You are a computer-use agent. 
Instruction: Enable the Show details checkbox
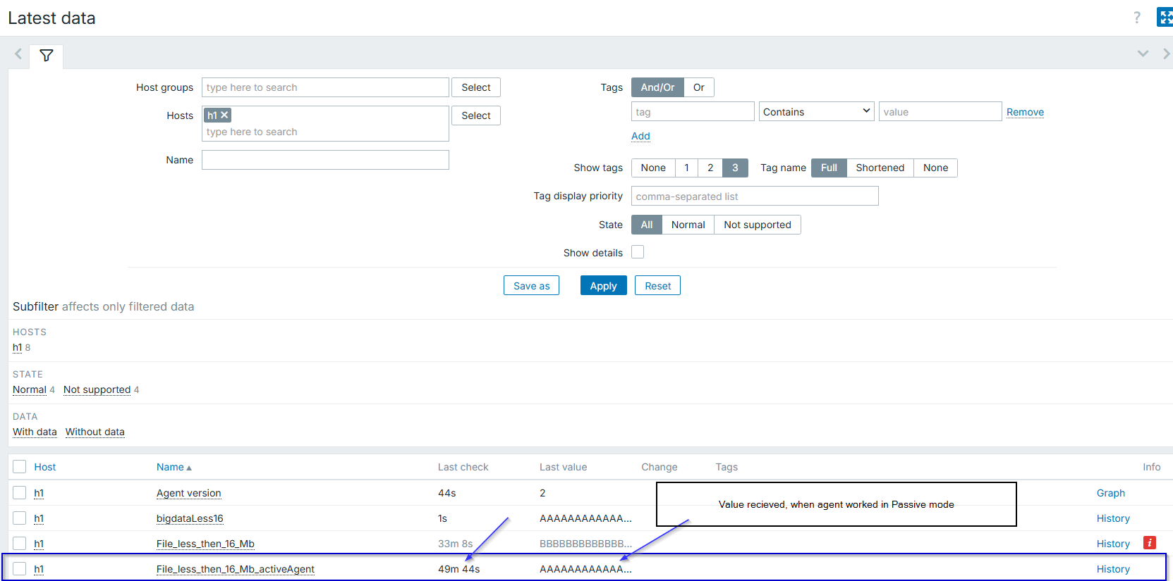[638, 252]
